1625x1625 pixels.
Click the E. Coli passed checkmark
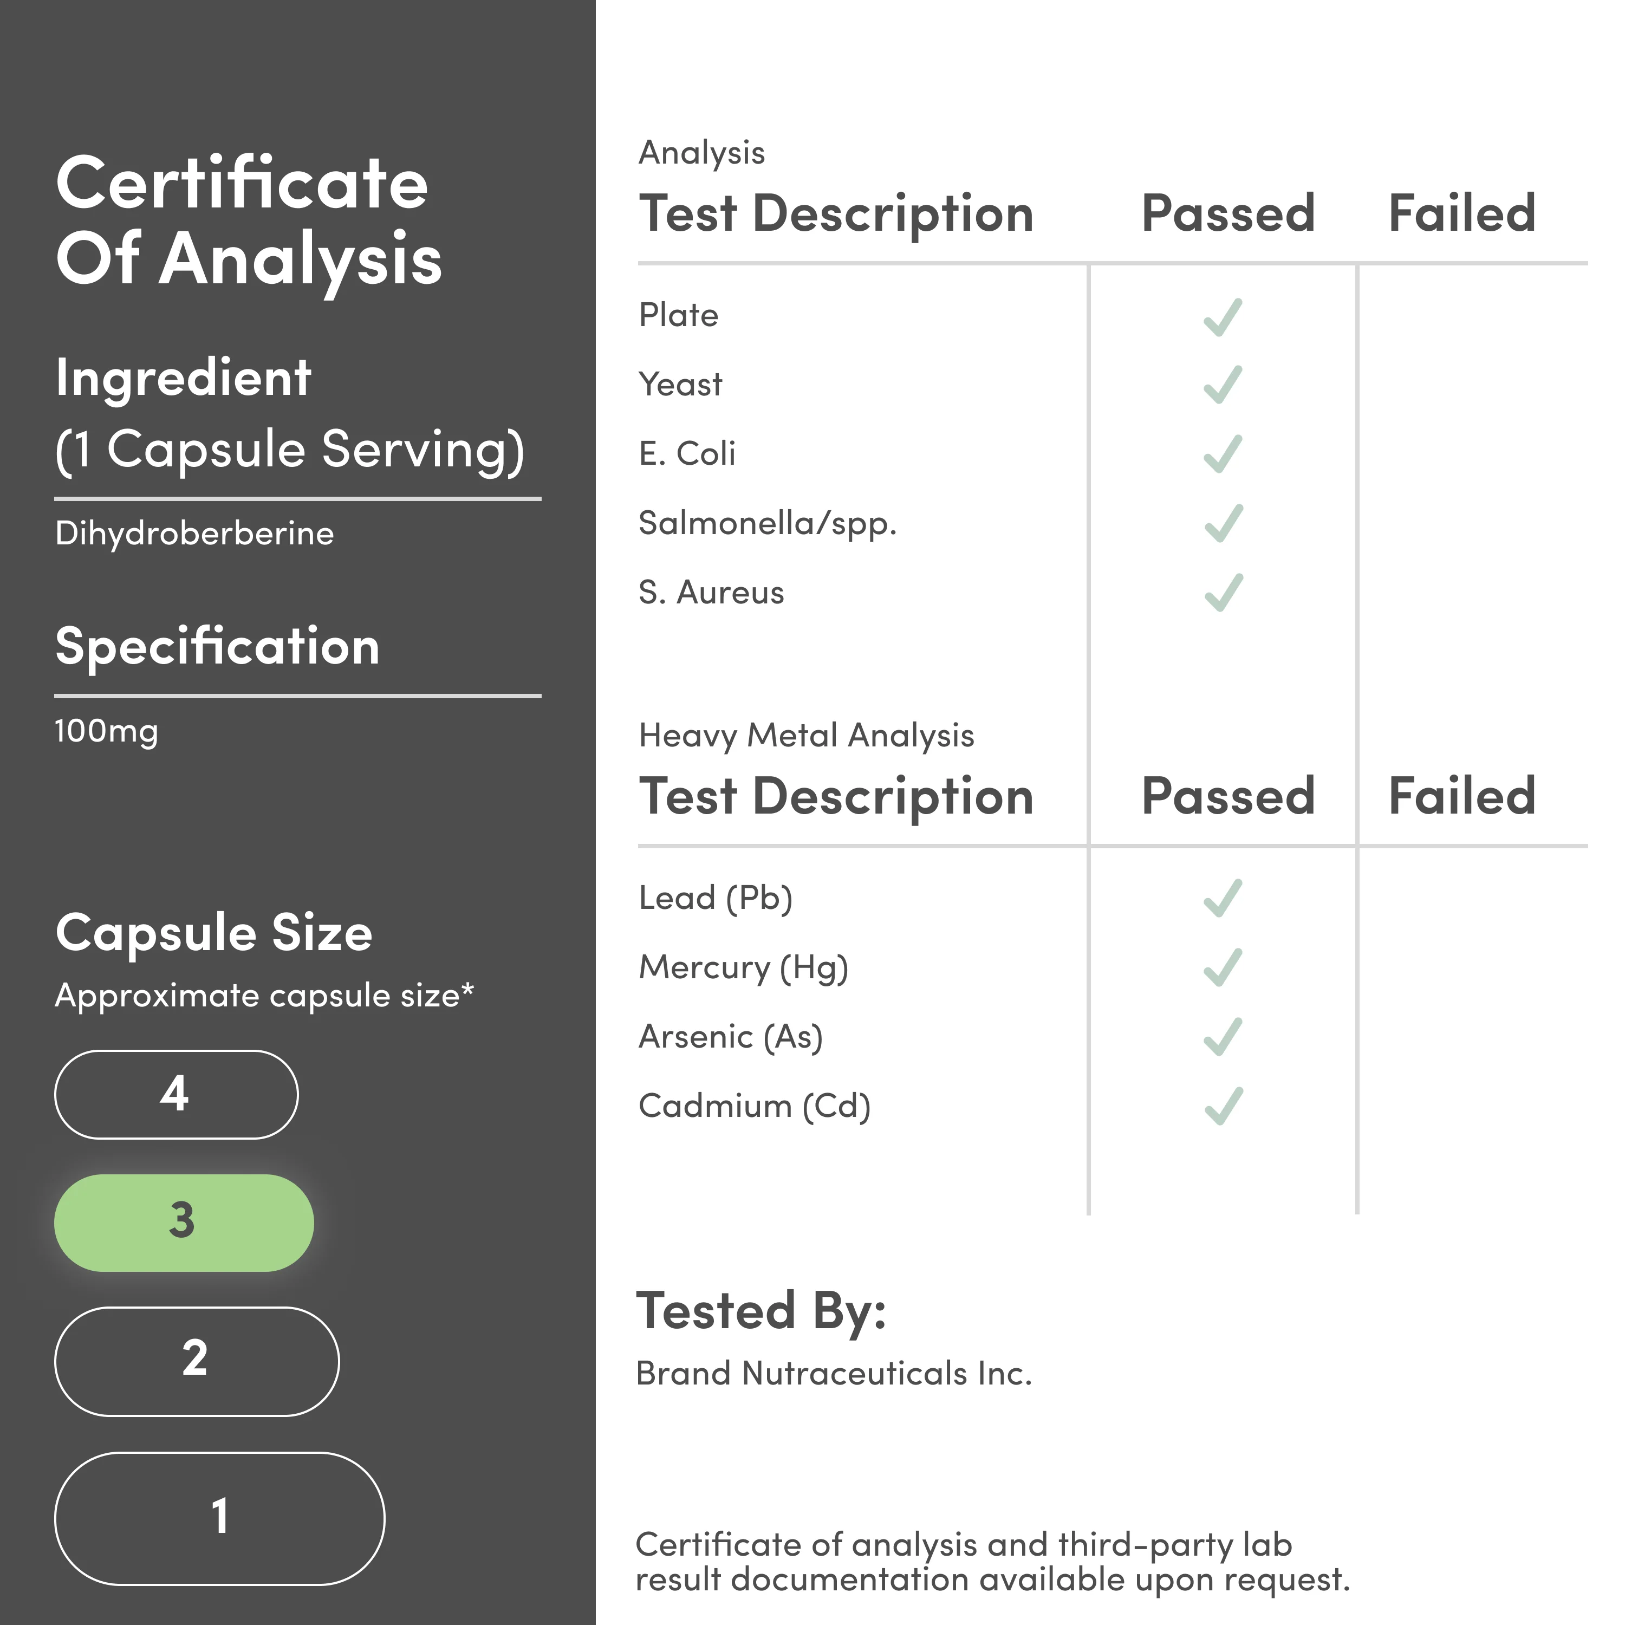[x=1222, y=454]
